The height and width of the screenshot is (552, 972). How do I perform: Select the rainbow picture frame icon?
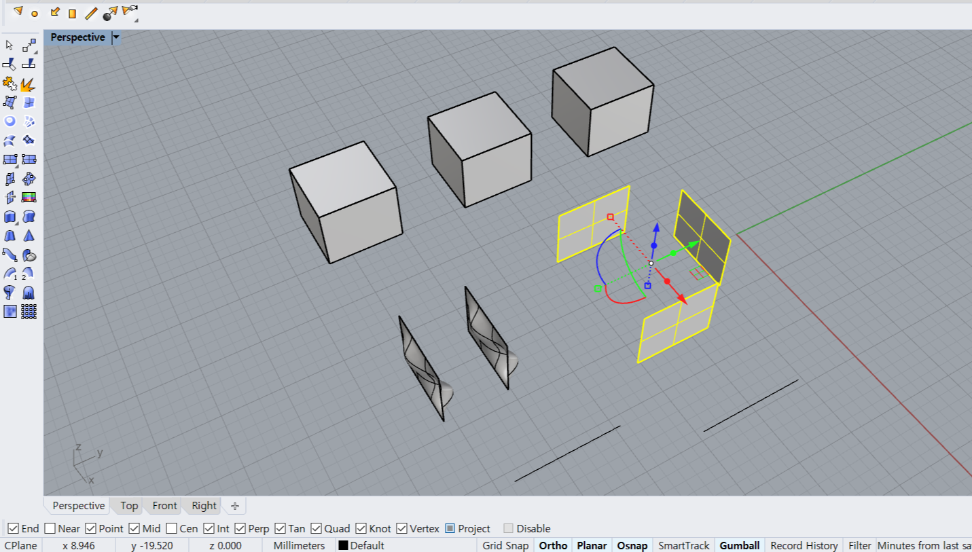point(29,198)
